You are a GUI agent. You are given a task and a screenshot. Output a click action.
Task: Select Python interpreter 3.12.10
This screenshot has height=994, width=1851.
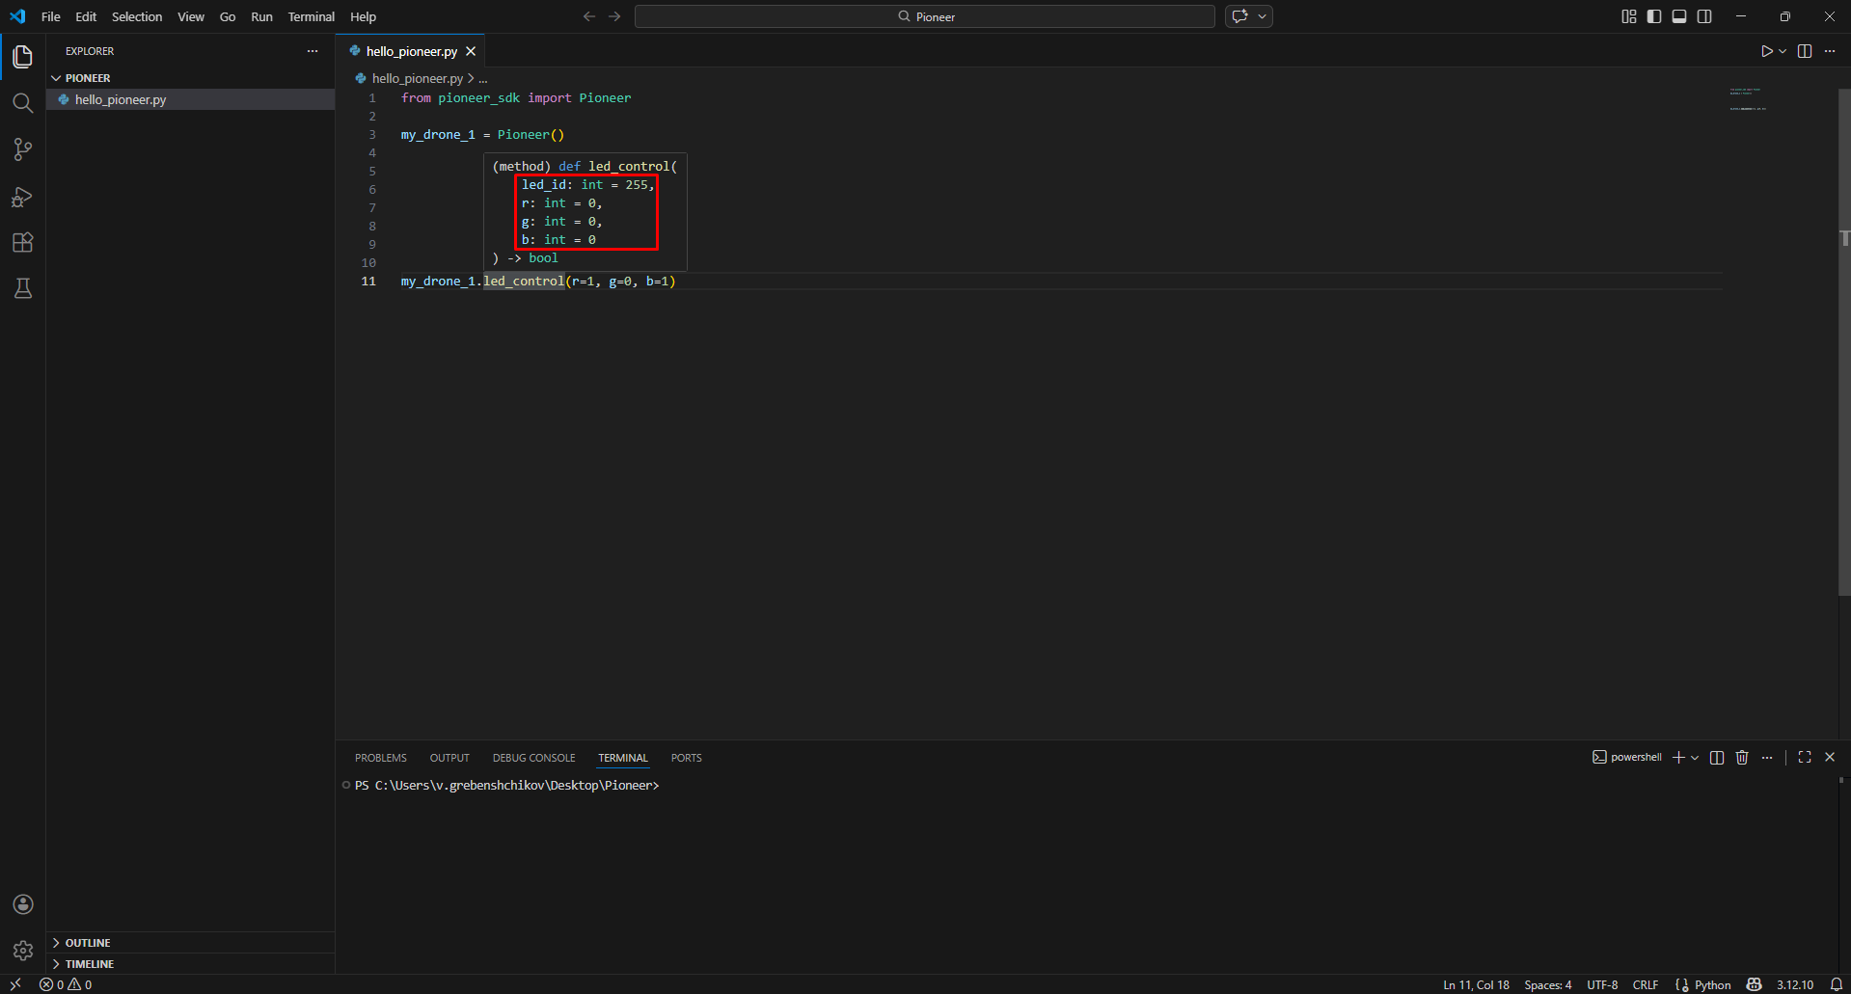(x=1795, y=984)
